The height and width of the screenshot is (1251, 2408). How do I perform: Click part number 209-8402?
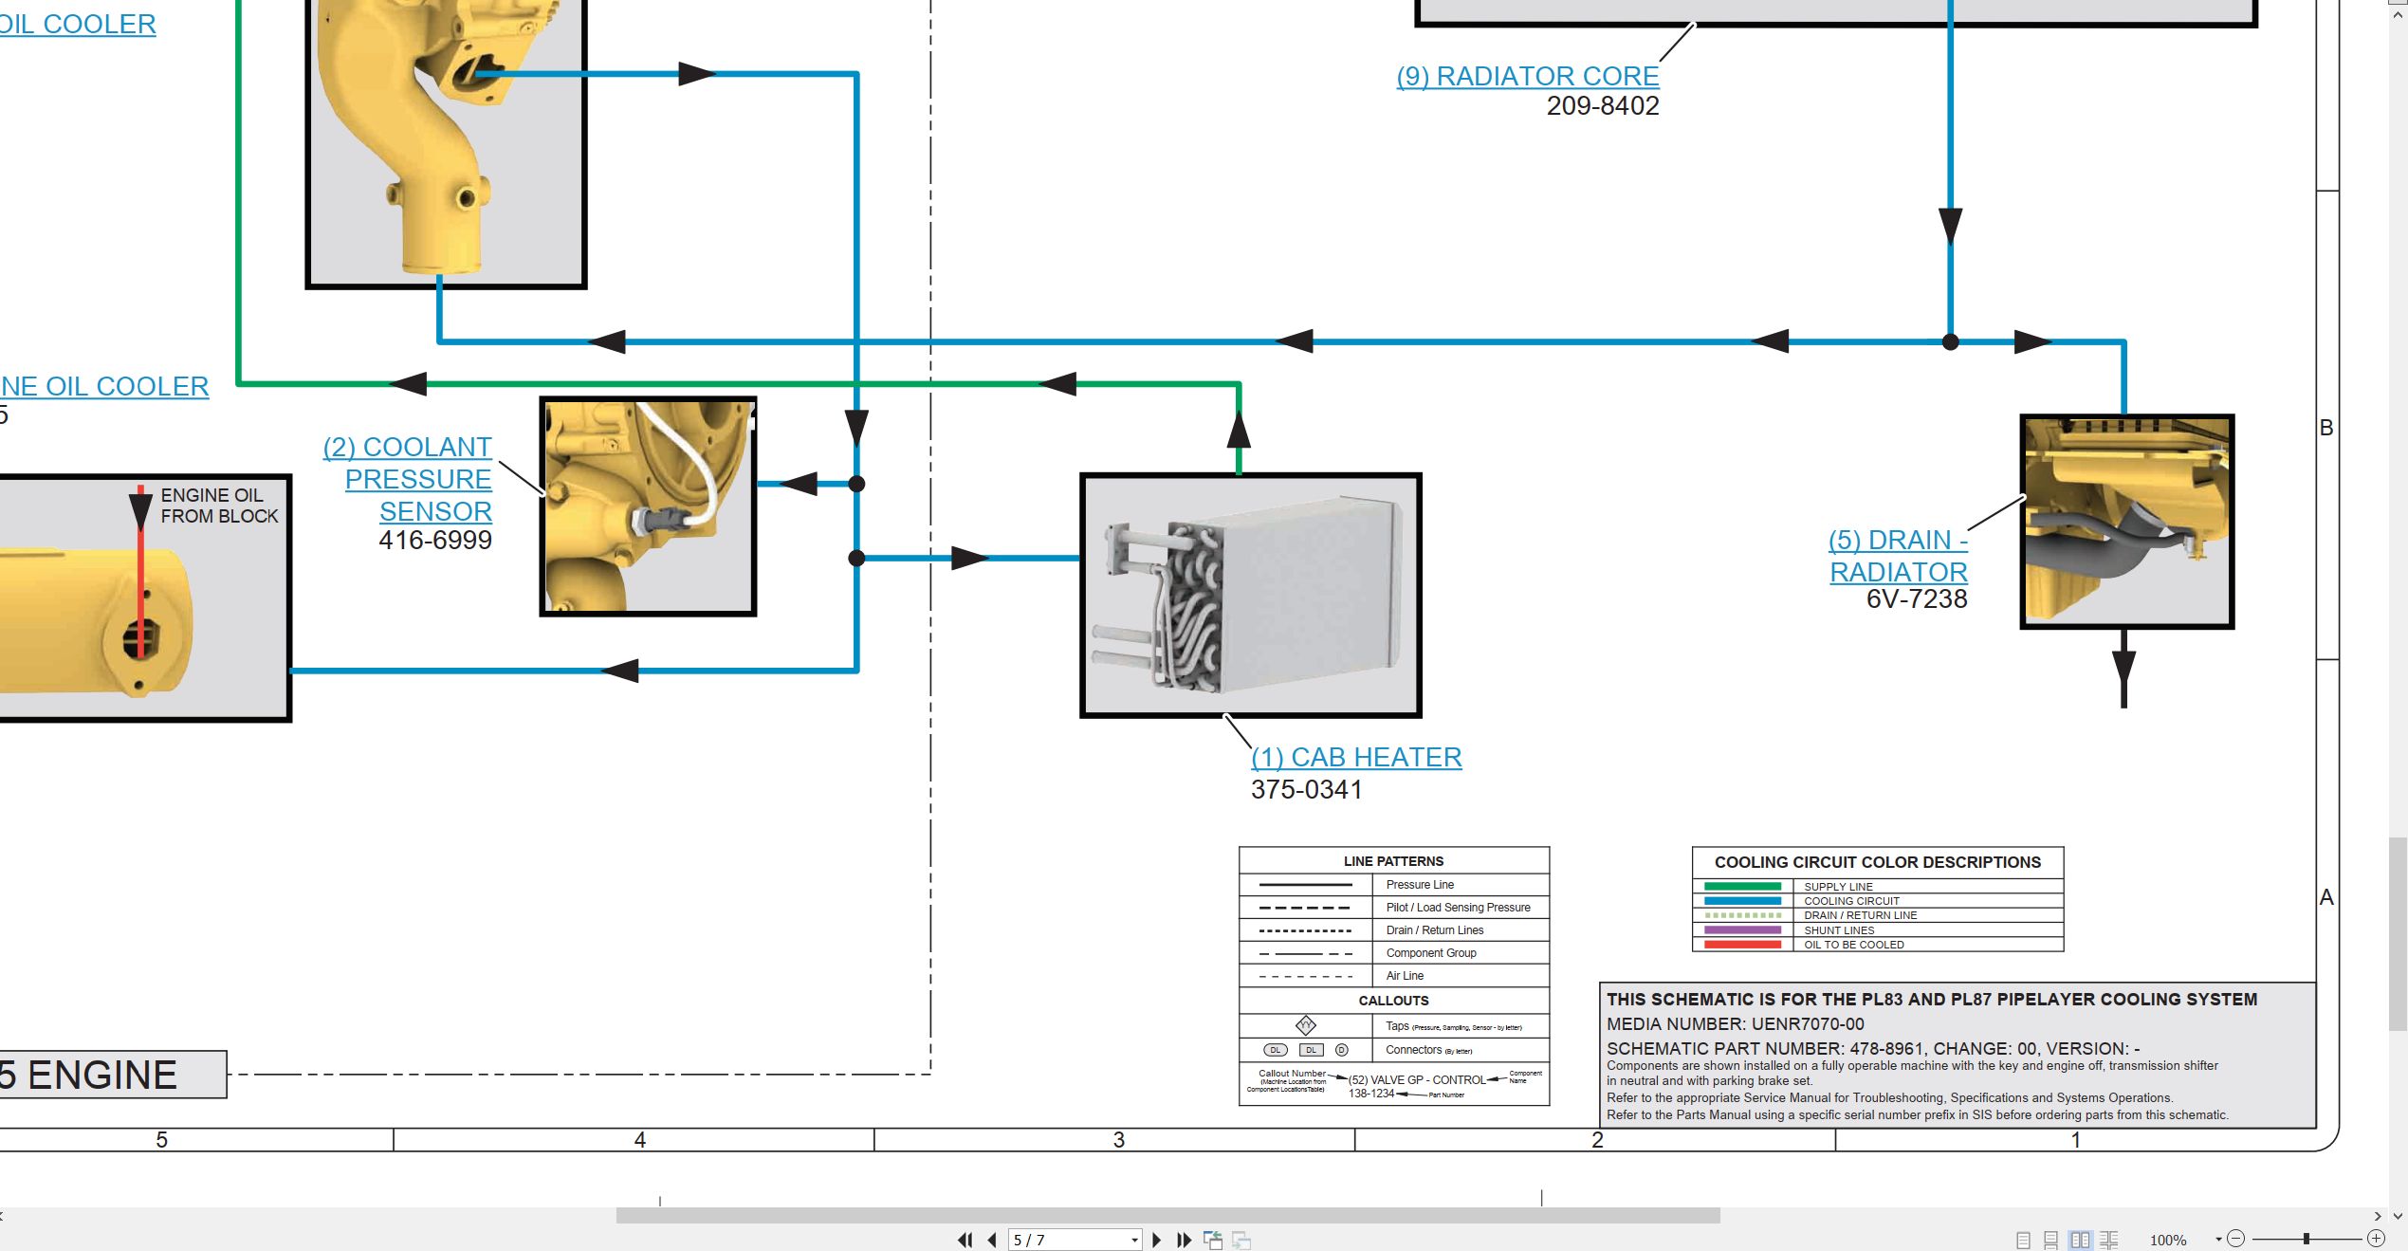point(1603,106)
